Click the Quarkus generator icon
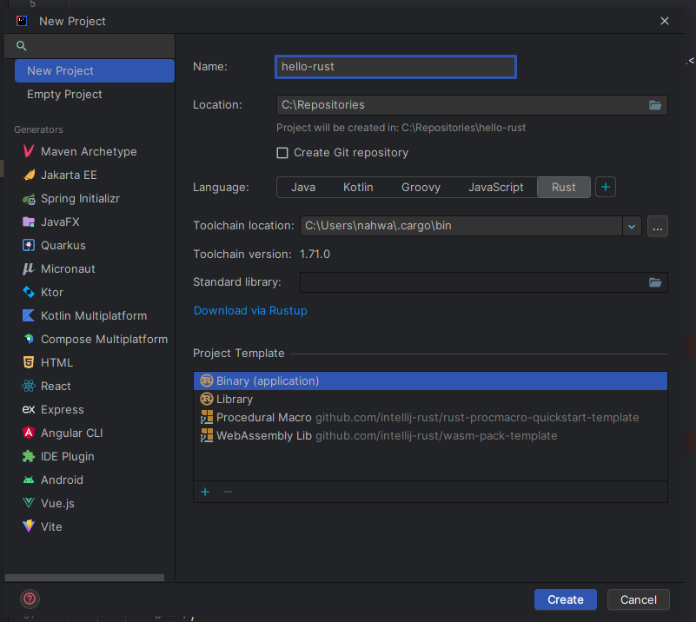696x622 pixels. pos(29,245)
